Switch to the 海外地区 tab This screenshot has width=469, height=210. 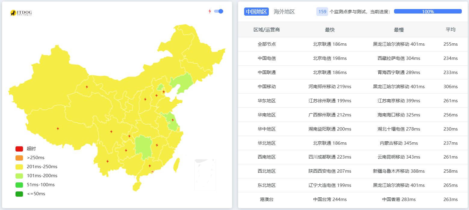click(x=284, y=11)
